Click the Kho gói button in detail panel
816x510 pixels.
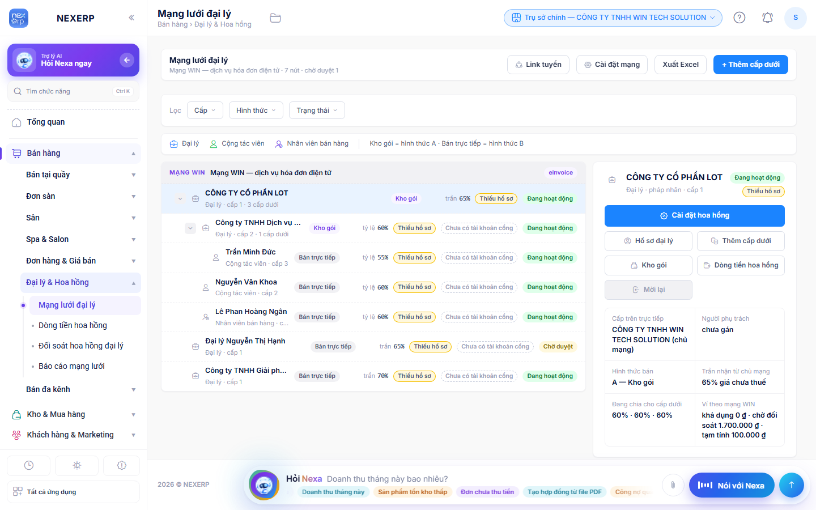tap(648, 265)
